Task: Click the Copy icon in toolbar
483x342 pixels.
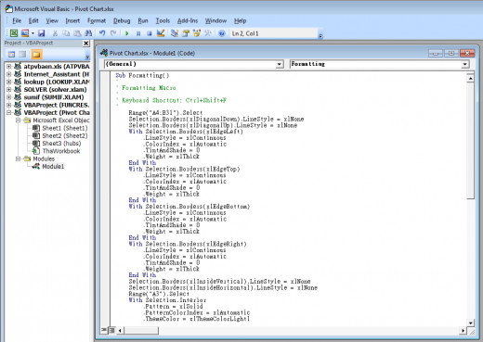Action: (66, 33)
